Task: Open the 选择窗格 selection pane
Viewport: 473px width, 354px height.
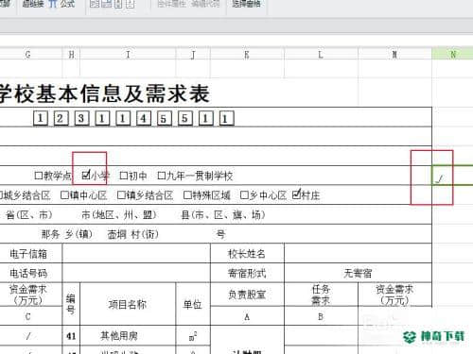Action: (247, 4)
